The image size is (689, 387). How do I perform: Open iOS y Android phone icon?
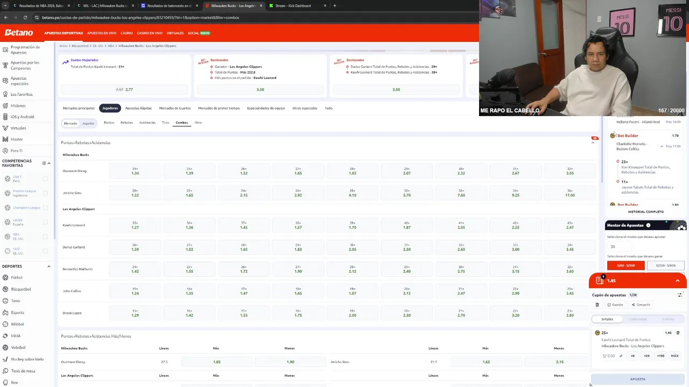tap(5, 117)
